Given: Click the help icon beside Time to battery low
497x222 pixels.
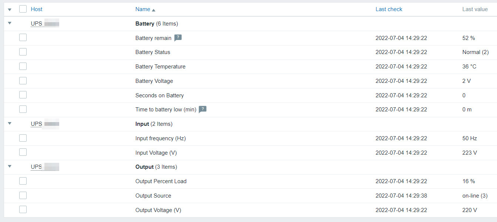Looking at the screenshot, I should click(x=202, y=110).
